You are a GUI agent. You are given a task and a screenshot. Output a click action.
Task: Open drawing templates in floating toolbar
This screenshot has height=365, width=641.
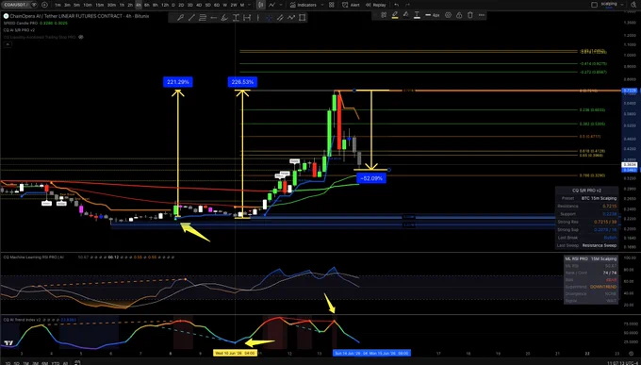pos(384,15)
